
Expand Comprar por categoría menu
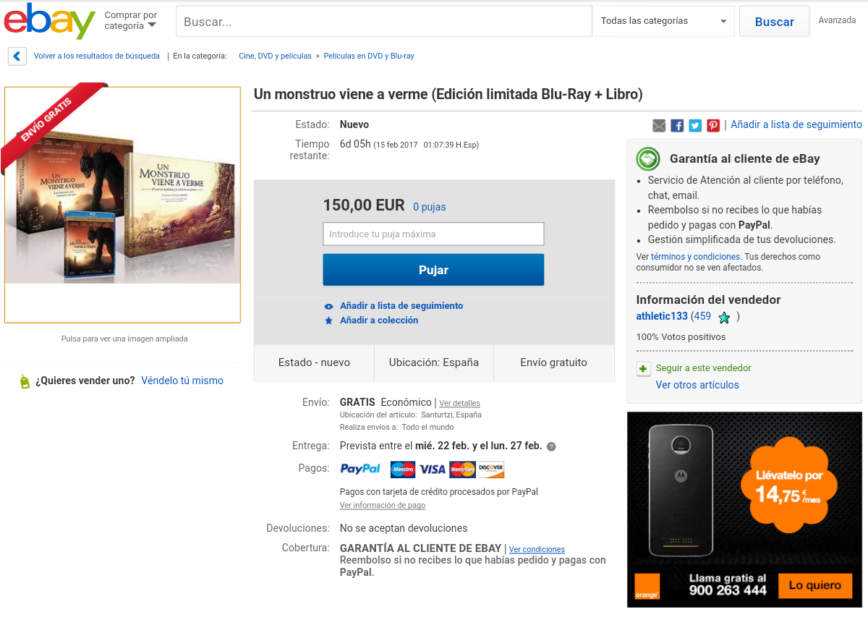click(x=131, y=21)
